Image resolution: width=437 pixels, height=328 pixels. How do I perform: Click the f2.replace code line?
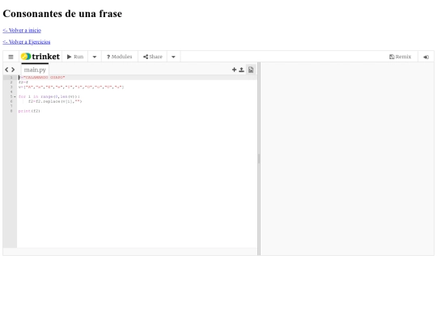[x=55, y=101]
